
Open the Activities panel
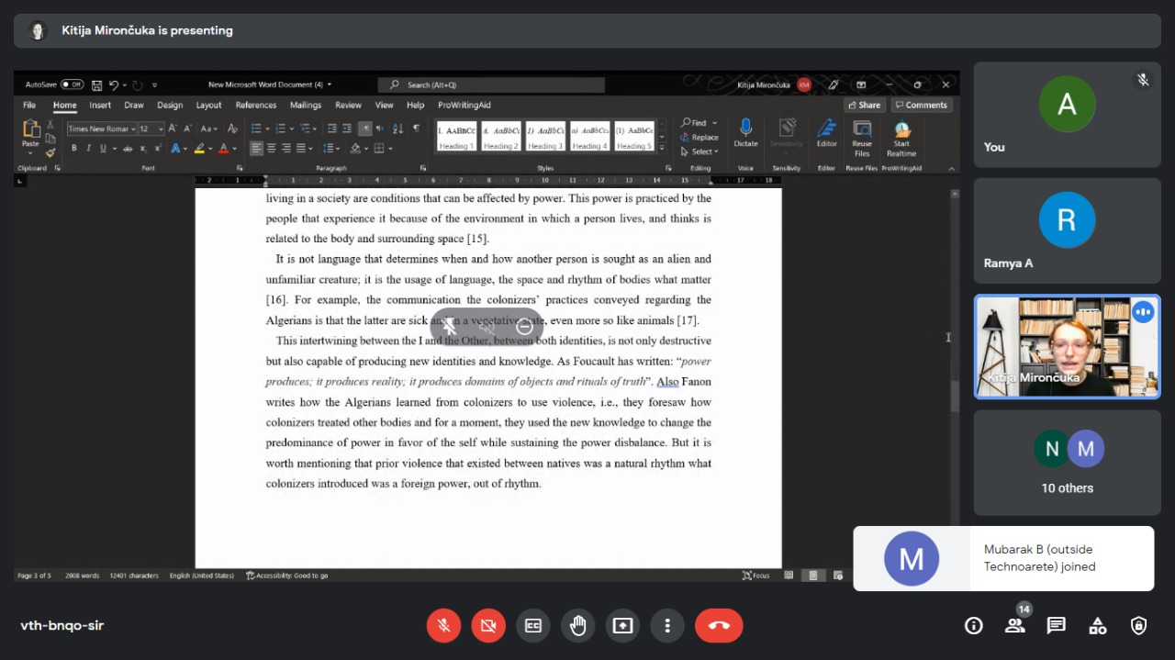tap(1098, 626)
